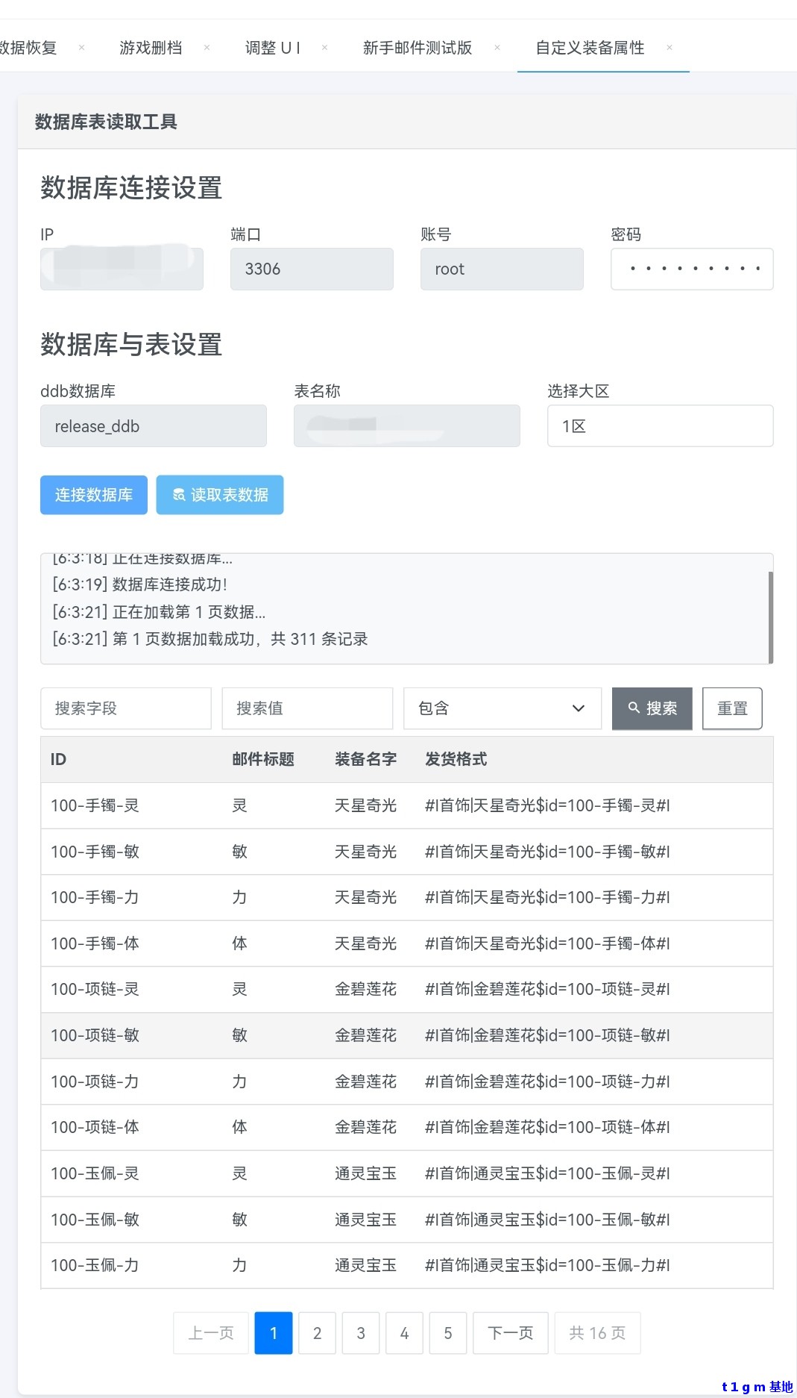
Task: Close the 调整 UI tab
Action: 324,48
